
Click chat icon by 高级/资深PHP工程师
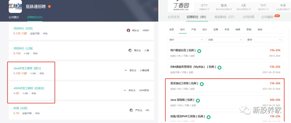click(209, 117)
